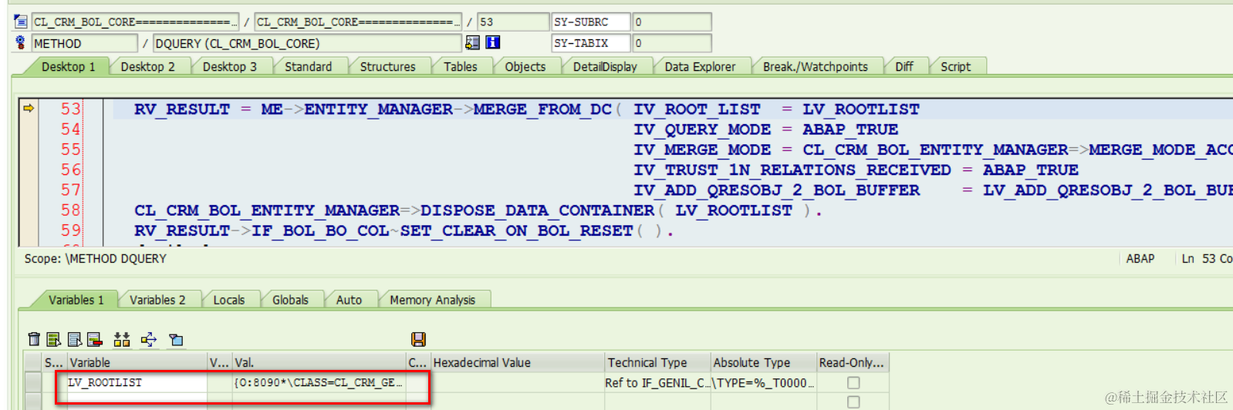Switch to Desktop 1 tab

(x=68, y=67)
